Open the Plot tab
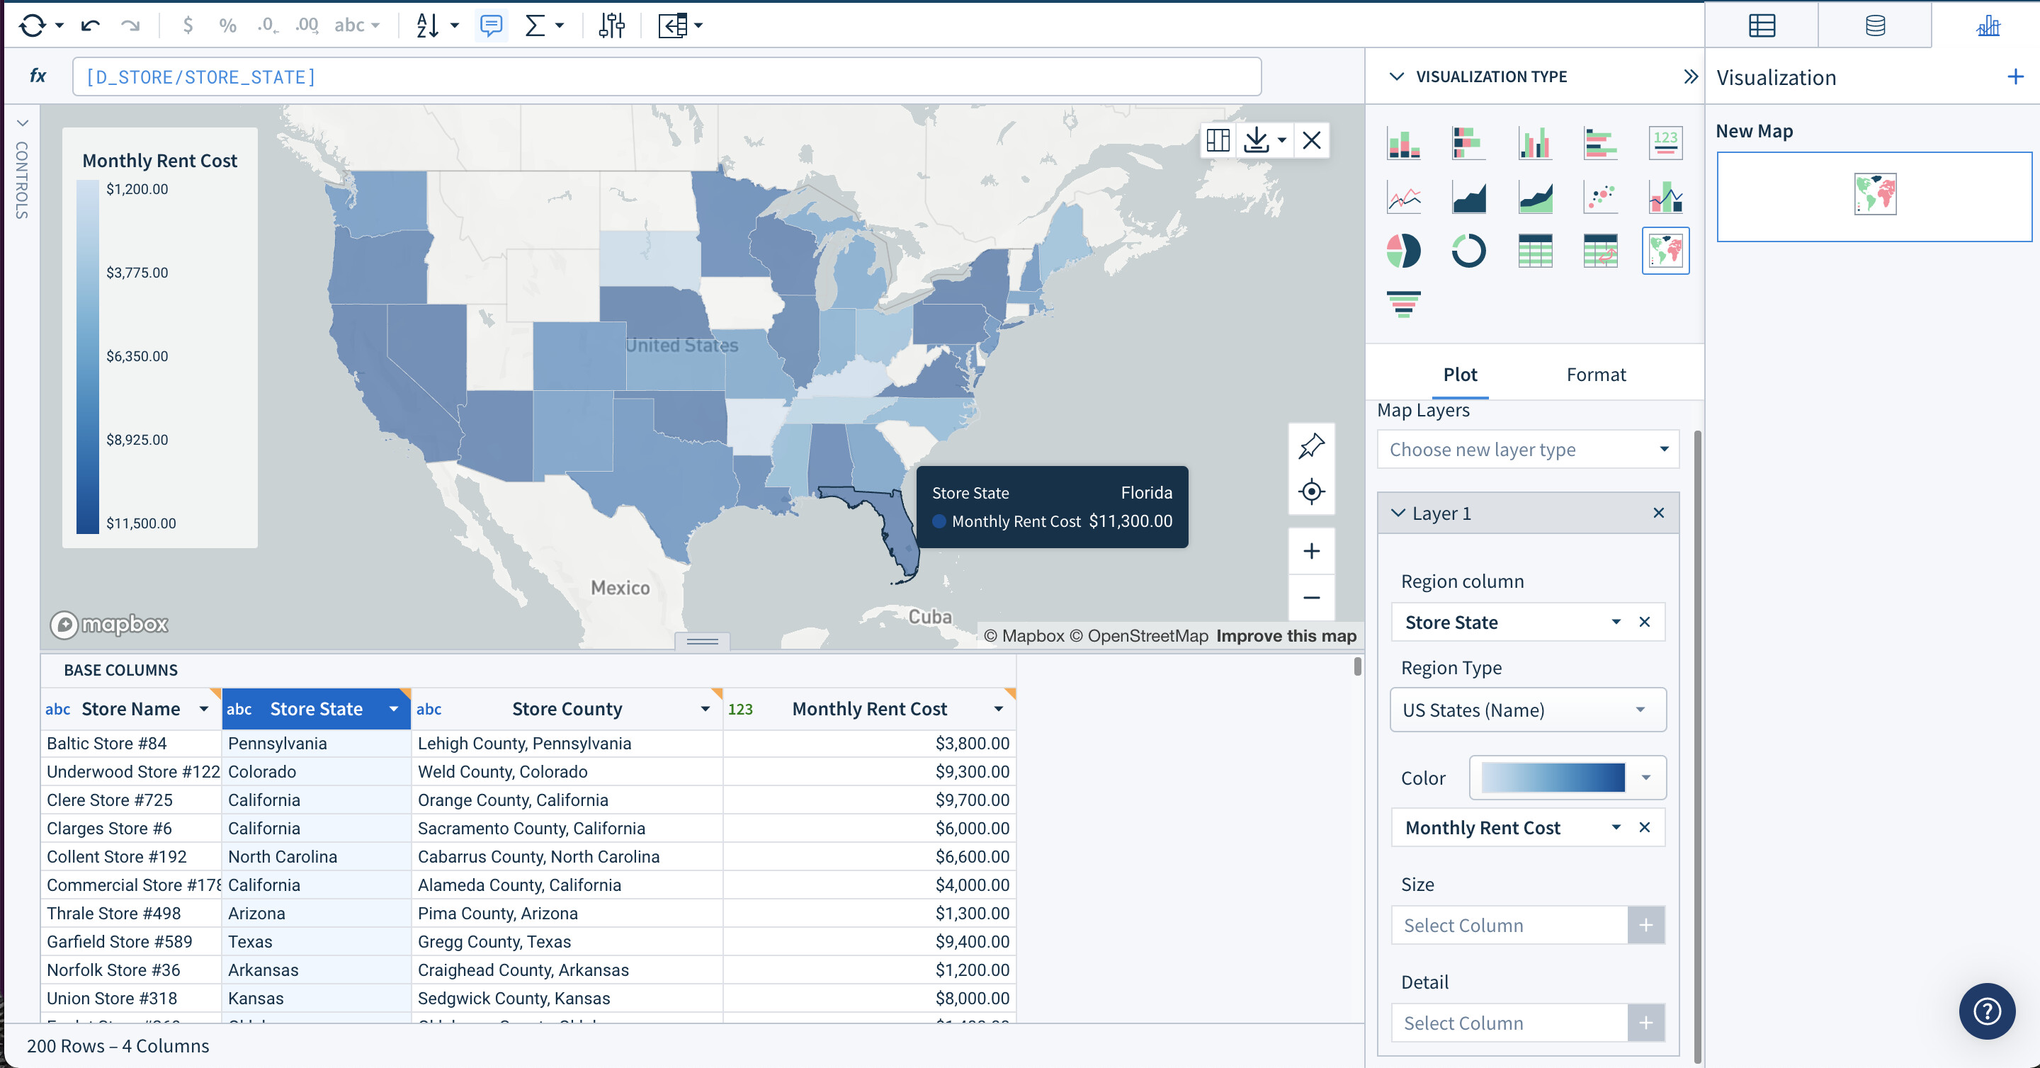This screenshot has height=1068, width=2040. coord(1459,374)
